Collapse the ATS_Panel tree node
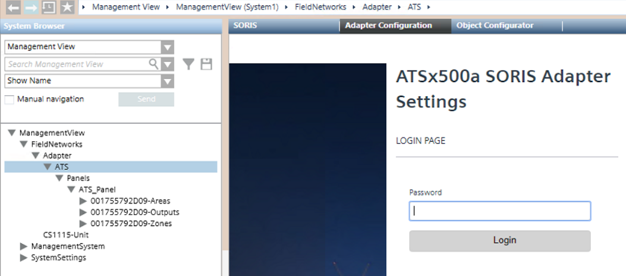626x276 pixels. coord(71,190)
